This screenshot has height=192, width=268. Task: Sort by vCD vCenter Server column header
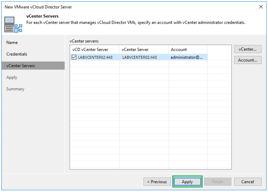90,50
